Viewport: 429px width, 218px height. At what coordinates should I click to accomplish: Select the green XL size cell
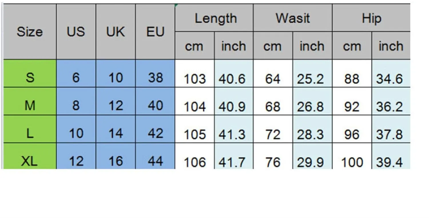(x=30, y=156)
